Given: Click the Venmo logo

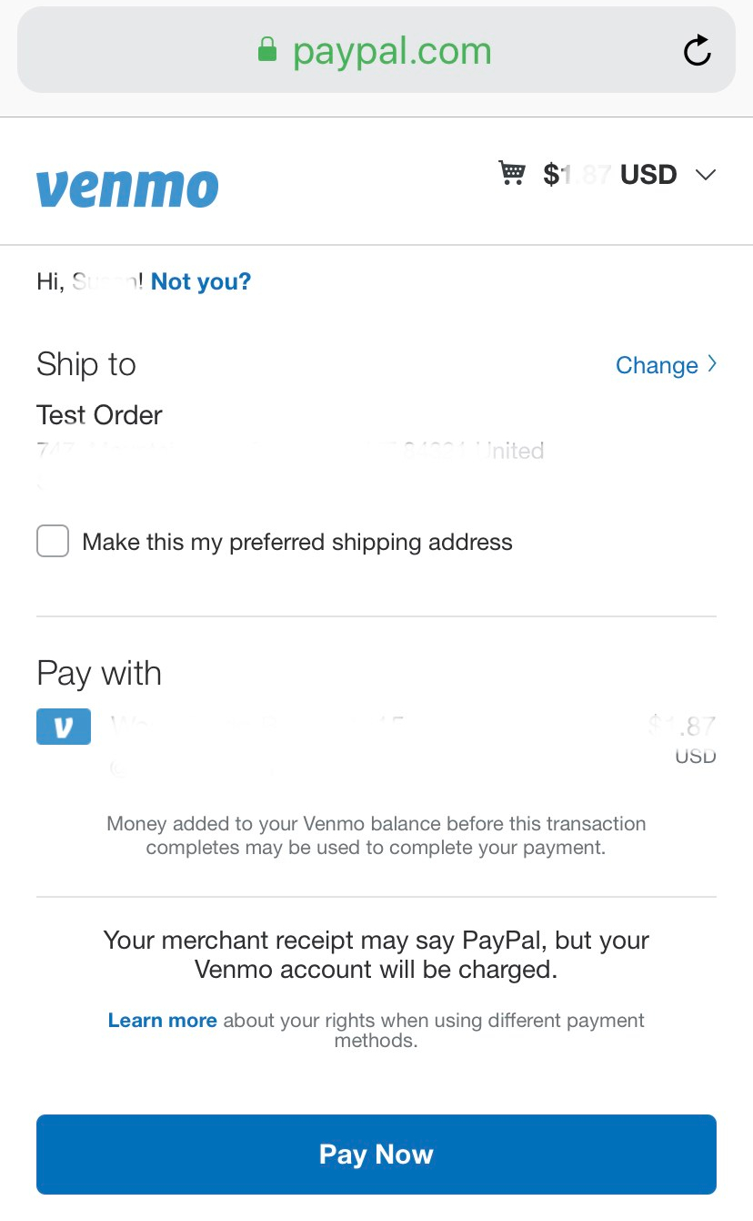Looking at the screenshot, I should point(127,188).
